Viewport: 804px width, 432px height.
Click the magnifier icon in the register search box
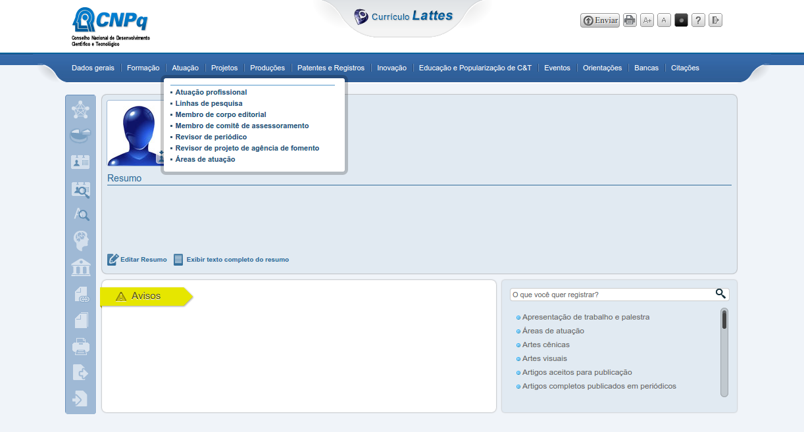click(721, 294)
